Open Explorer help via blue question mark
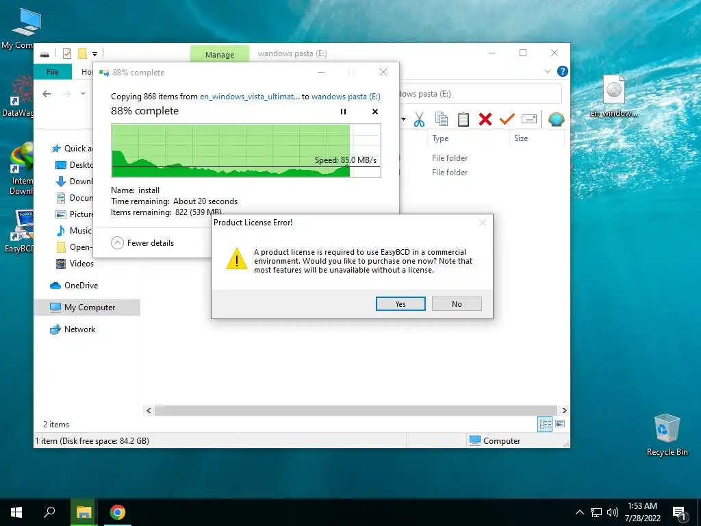 (563, 71)
